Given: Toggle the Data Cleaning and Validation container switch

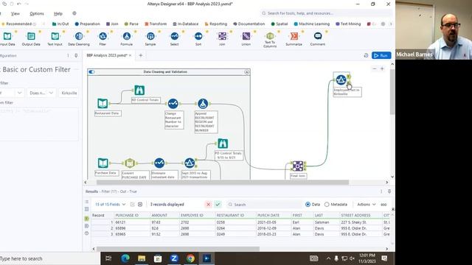Looking at the screenshot, I should (x=91, y=72).
